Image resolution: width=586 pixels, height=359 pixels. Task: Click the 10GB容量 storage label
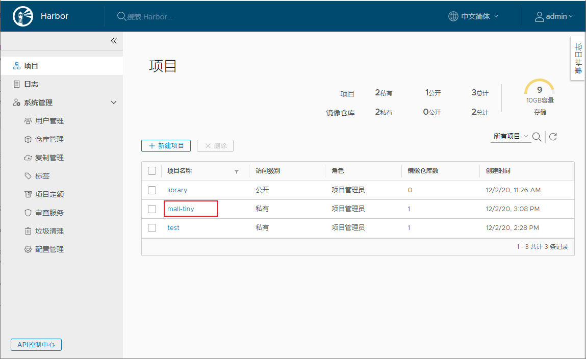point(540,100)
